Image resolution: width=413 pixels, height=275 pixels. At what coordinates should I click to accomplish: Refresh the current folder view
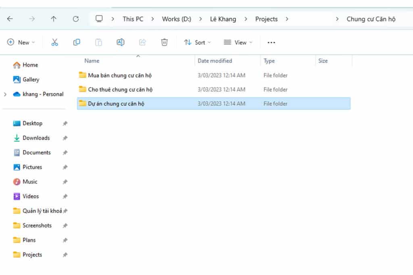point(75,19)
